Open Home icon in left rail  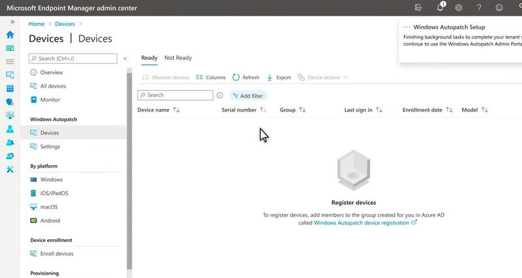tap(10, 35)
